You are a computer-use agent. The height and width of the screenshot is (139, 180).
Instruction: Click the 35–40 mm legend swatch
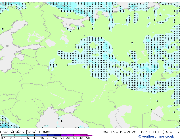[70, 135]
